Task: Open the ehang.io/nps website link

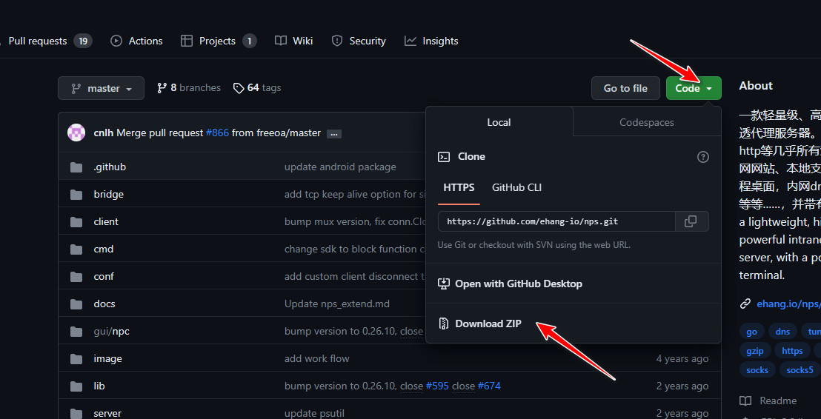Action: [788, 304]
